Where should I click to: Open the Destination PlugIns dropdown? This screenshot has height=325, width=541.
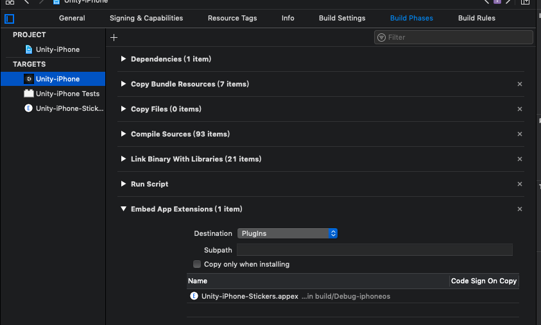(288, 233)
